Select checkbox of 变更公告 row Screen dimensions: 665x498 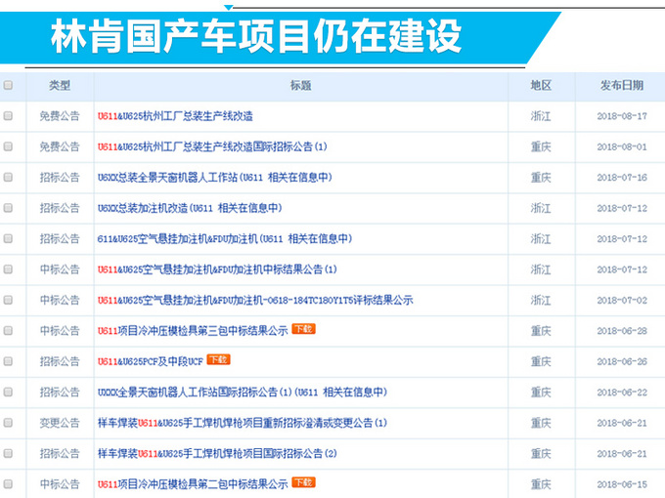pos(8,423)
